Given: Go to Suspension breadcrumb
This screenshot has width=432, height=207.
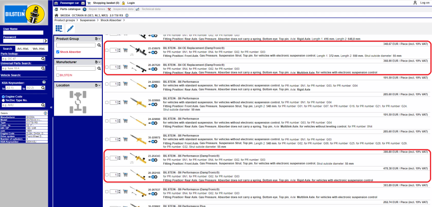Looking at the screenshot, I should [88, 20].
